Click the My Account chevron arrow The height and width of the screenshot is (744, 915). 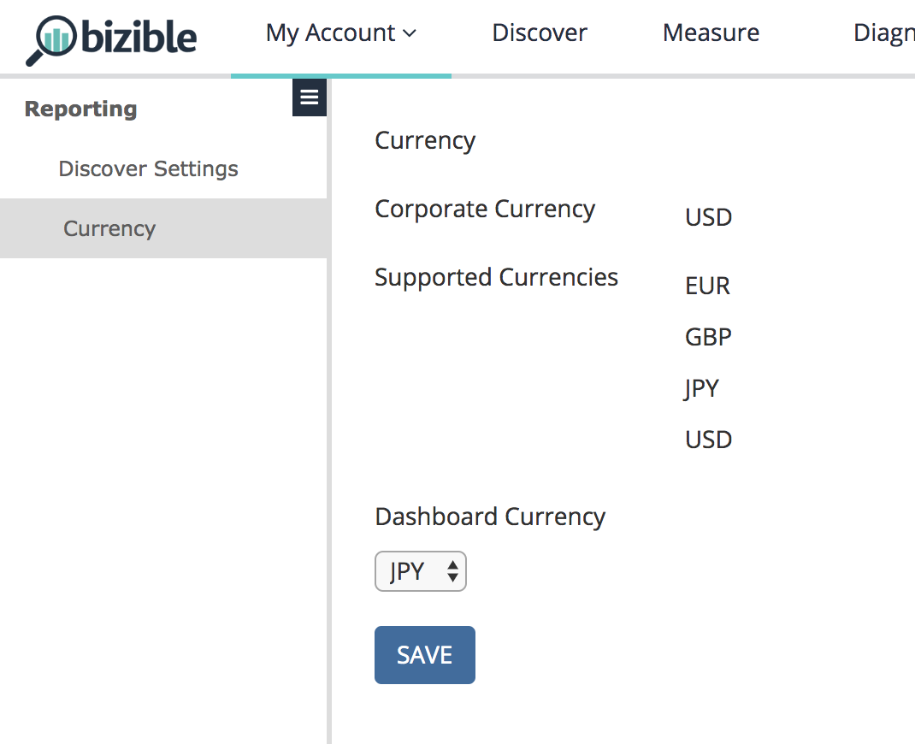tap(410, 34)
